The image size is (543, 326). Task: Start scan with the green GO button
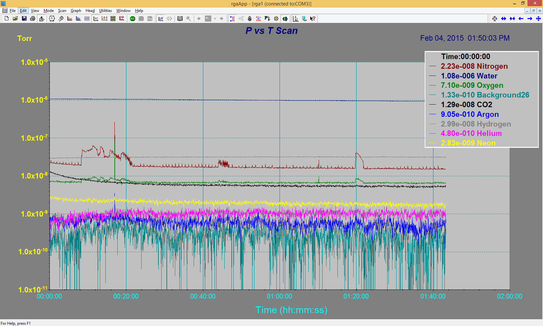(x=133, y=19)
